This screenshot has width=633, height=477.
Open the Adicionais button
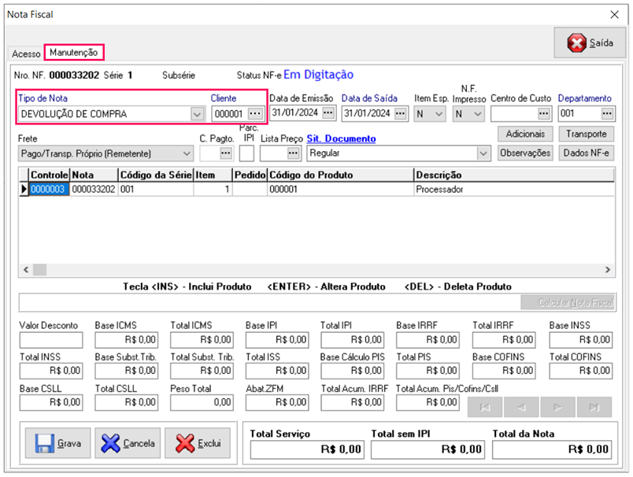525,134
